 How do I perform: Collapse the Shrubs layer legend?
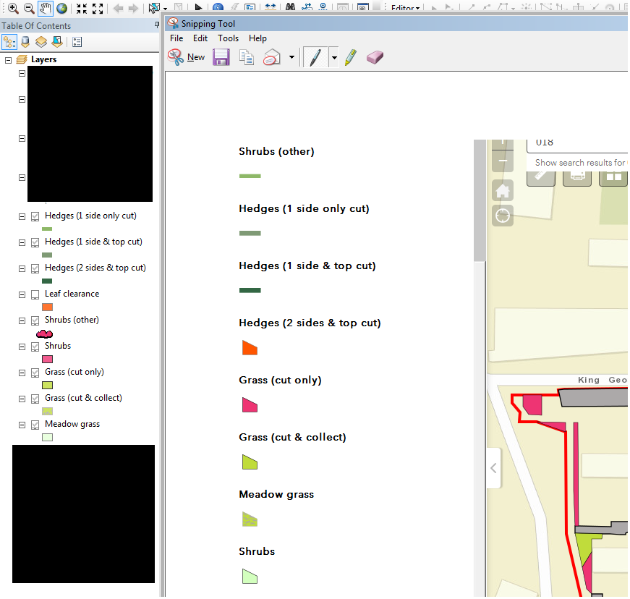(22, 347)
